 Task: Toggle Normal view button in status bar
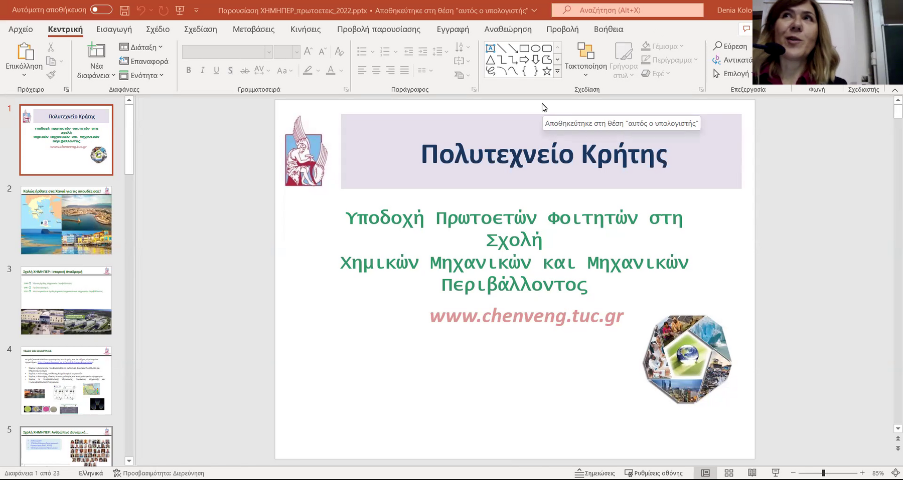tap(705, 473)
